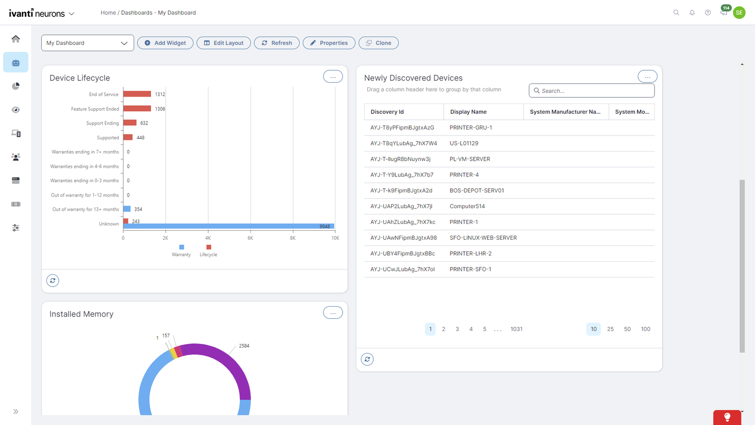Click Discovery Id AYJ-UBY4FipmBJgtxBBc
The image size is (755, 425).
click(x=402, y=254)
